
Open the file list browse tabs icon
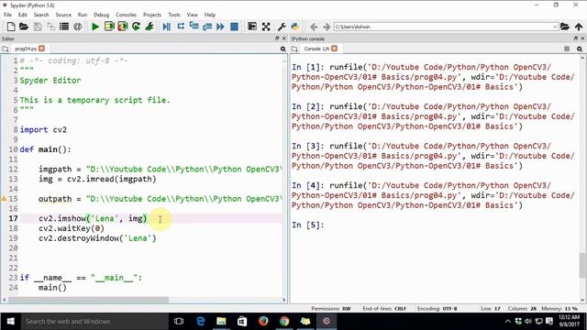pos(64,27)
